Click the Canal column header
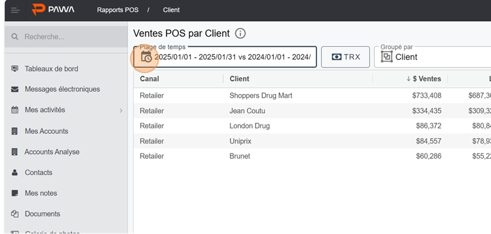 [149, 79]
